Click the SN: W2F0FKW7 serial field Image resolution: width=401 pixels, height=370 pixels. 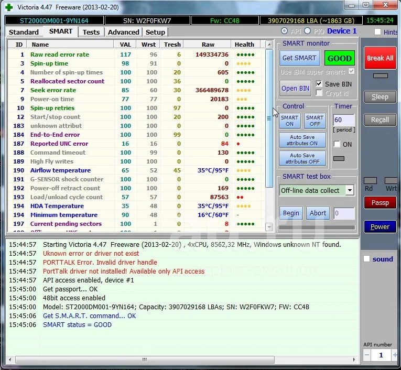coord(147,20)
